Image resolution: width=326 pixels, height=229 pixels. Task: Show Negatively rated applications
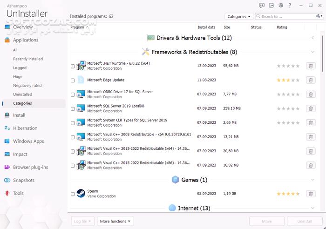27,85
